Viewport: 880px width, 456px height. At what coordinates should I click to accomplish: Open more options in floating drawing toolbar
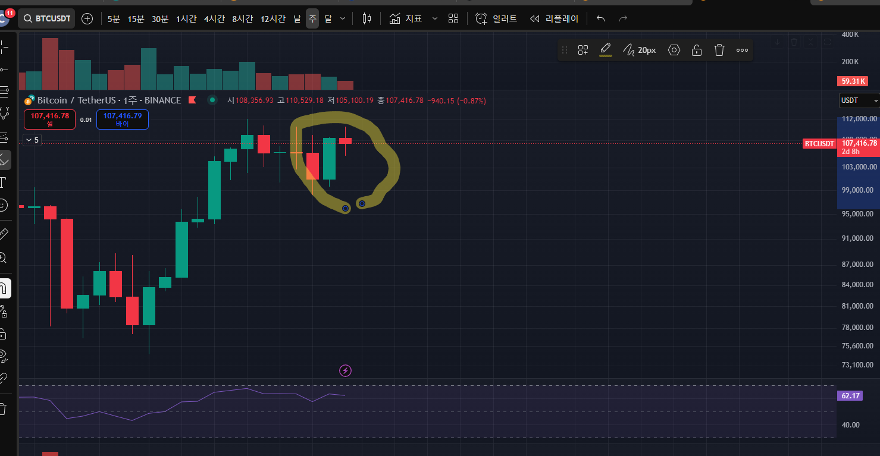coord(742,50)
